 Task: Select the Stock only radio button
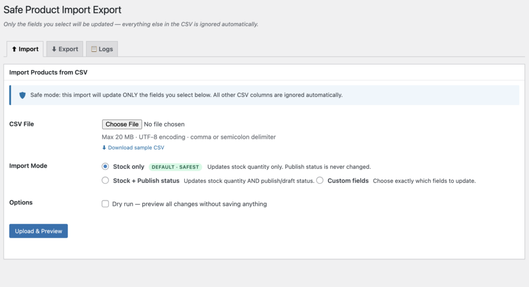tap(105, 166)
